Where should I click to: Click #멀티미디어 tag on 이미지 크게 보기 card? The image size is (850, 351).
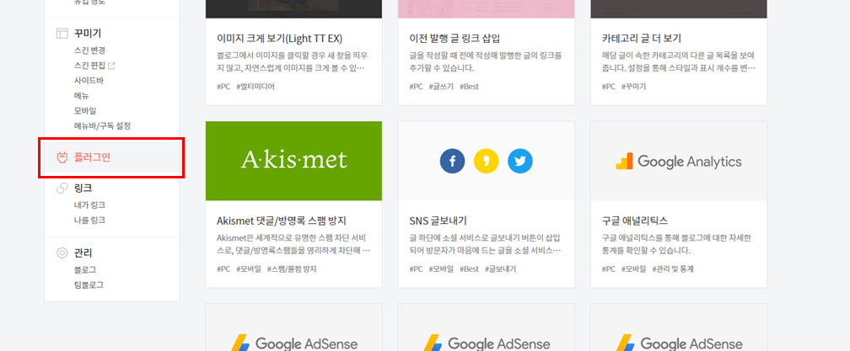[256, 87]
